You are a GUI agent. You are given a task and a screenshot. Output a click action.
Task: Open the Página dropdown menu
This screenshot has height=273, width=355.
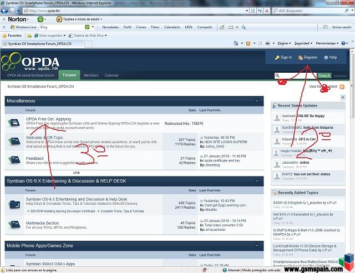284,43
